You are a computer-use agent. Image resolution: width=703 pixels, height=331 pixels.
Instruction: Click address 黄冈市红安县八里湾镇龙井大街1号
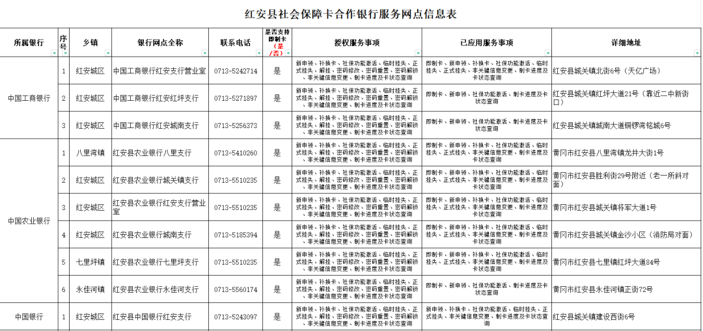click(627, 153)
